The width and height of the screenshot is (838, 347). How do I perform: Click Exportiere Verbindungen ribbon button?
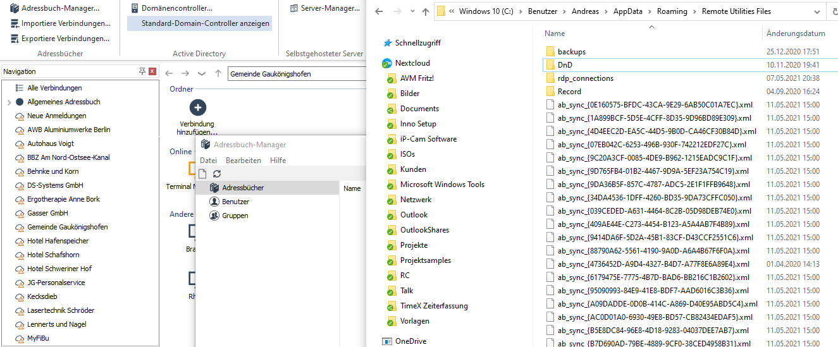click(61, 39)
